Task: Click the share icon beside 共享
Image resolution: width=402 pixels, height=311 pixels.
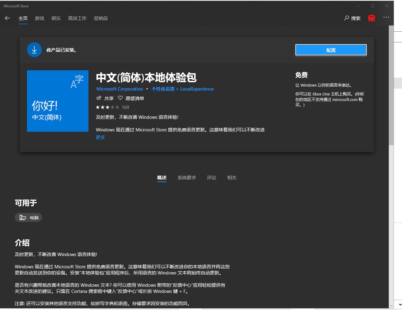Action: click(x=99, y=98)
